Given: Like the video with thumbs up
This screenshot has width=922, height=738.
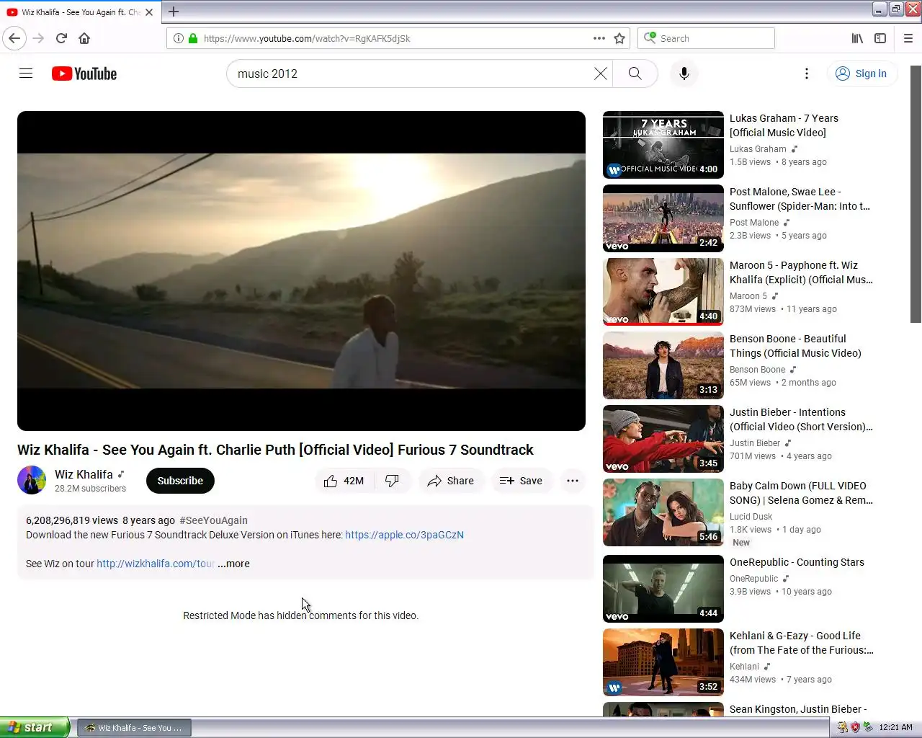Looking at the screenshot, I should pyautogui.click(x=344, y=481).
